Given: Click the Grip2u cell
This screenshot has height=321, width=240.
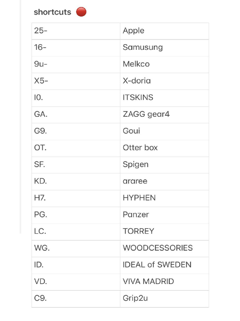Looking at the screenshot, I should tap(164, 299).
